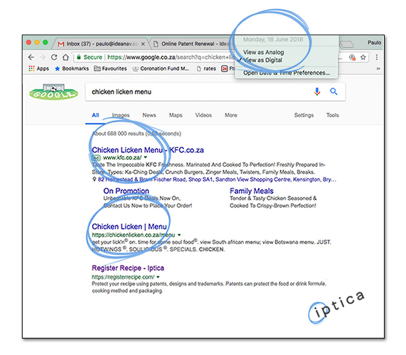Show hidden bookmarks with double chevron
Image resolution: width=406 pixels, height=355 pixels.
coord(378,69)
